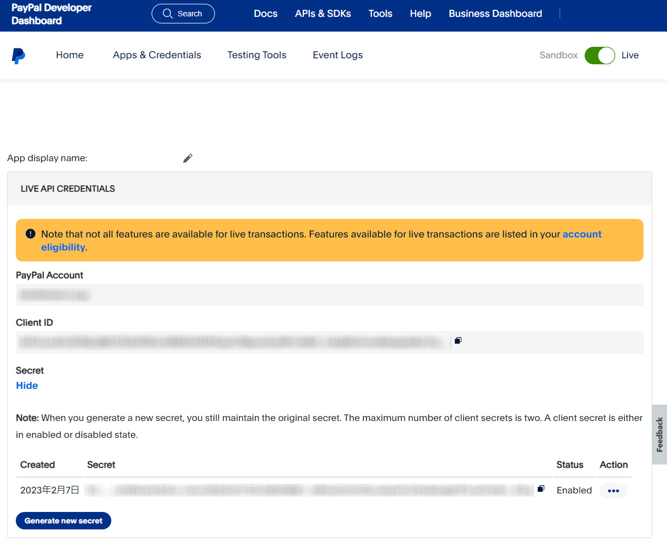Click the App display name label
Viewport: 667px width, 543px height.
[x=47, y=158]
